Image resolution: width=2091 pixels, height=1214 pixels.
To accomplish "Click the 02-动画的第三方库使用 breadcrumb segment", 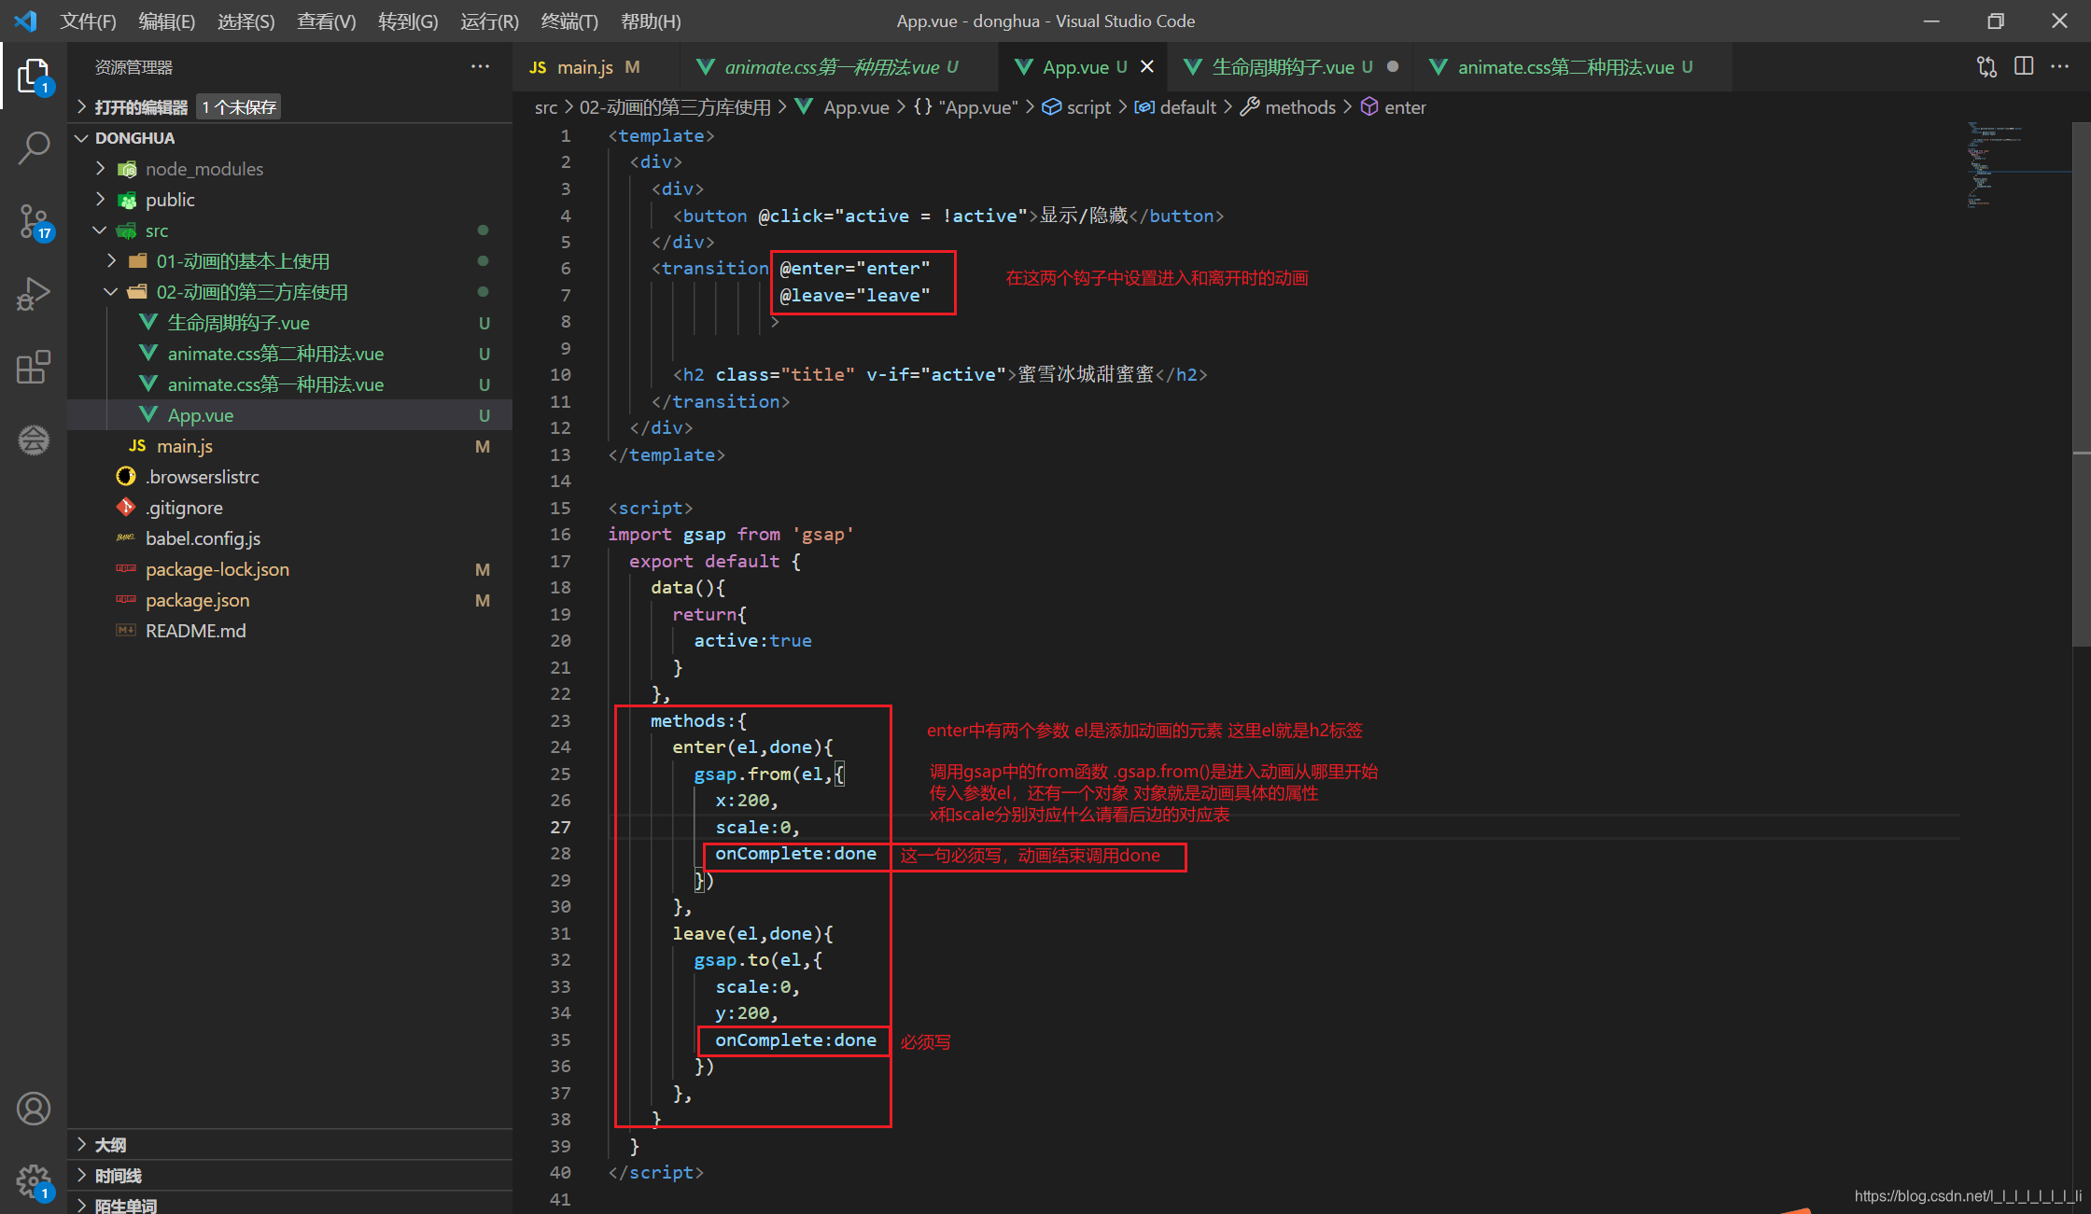I will pos(675,106).
